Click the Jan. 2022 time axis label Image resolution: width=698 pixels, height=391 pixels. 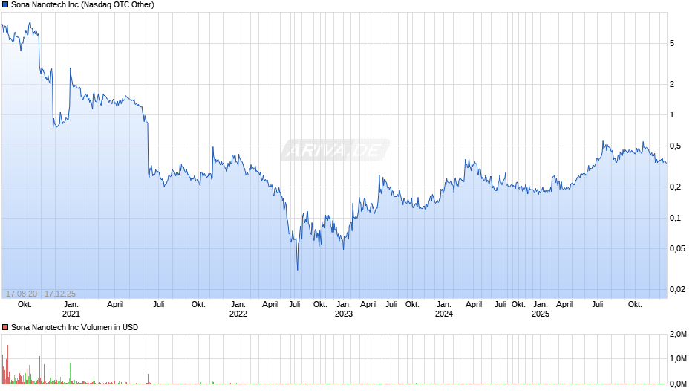coord(238,309)
